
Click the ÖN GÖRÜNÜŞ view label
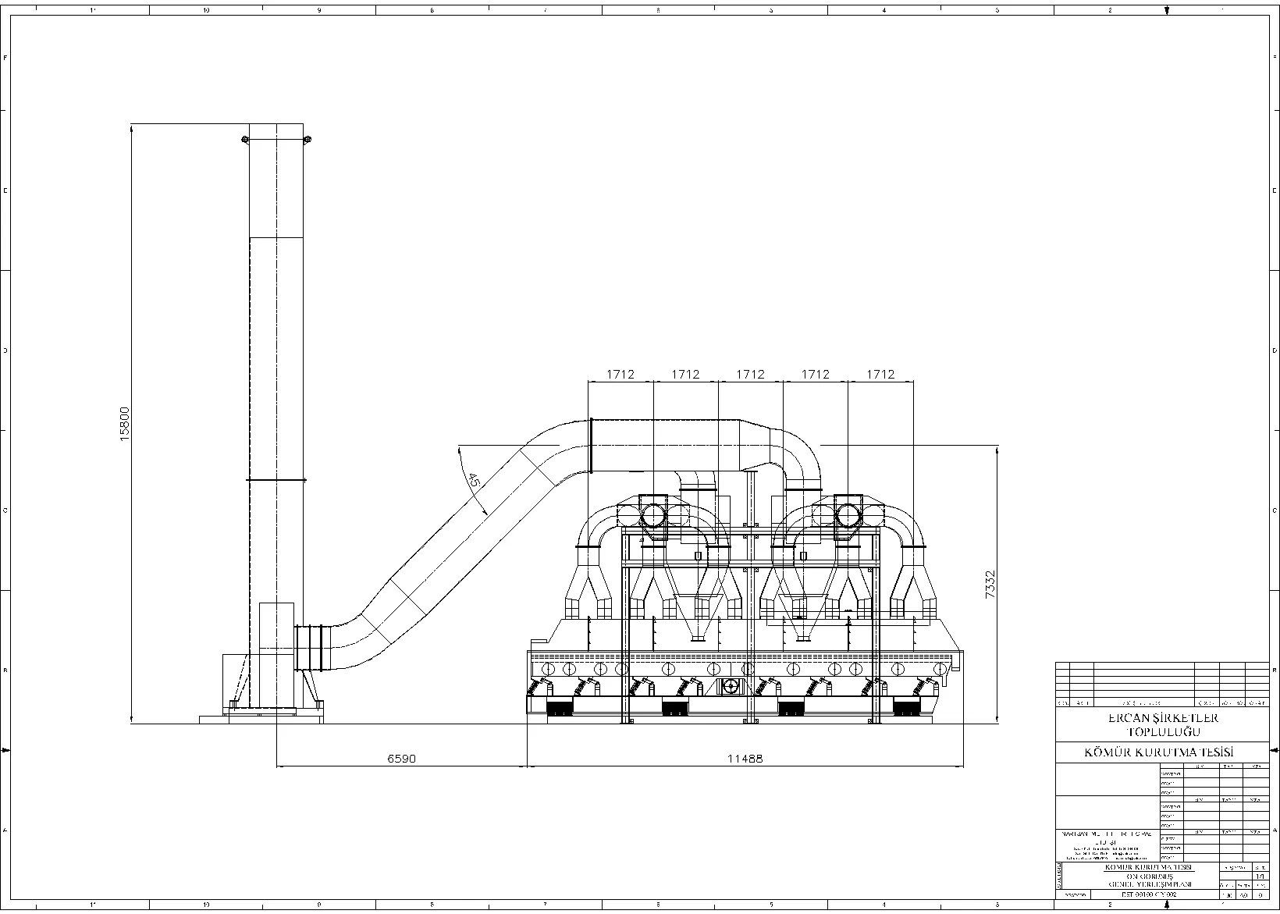coord(1150,877)
